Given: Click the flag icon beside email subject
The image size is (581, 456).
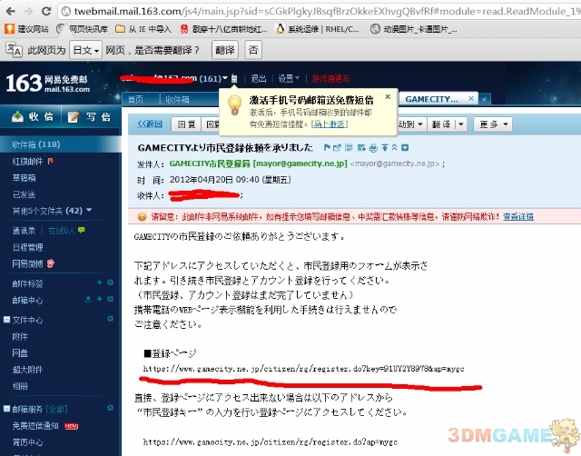Looking at the screenshot, I should (326, 147).
